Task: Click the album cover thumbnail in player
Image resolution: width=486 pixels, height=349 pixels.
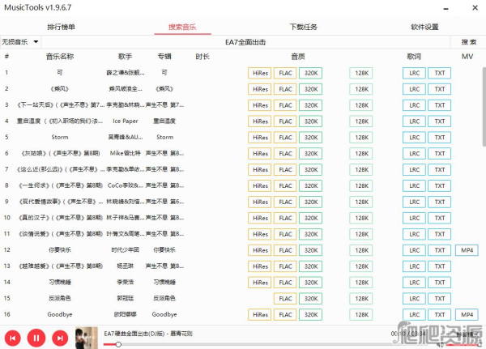Action: click(x=87, y=337)
